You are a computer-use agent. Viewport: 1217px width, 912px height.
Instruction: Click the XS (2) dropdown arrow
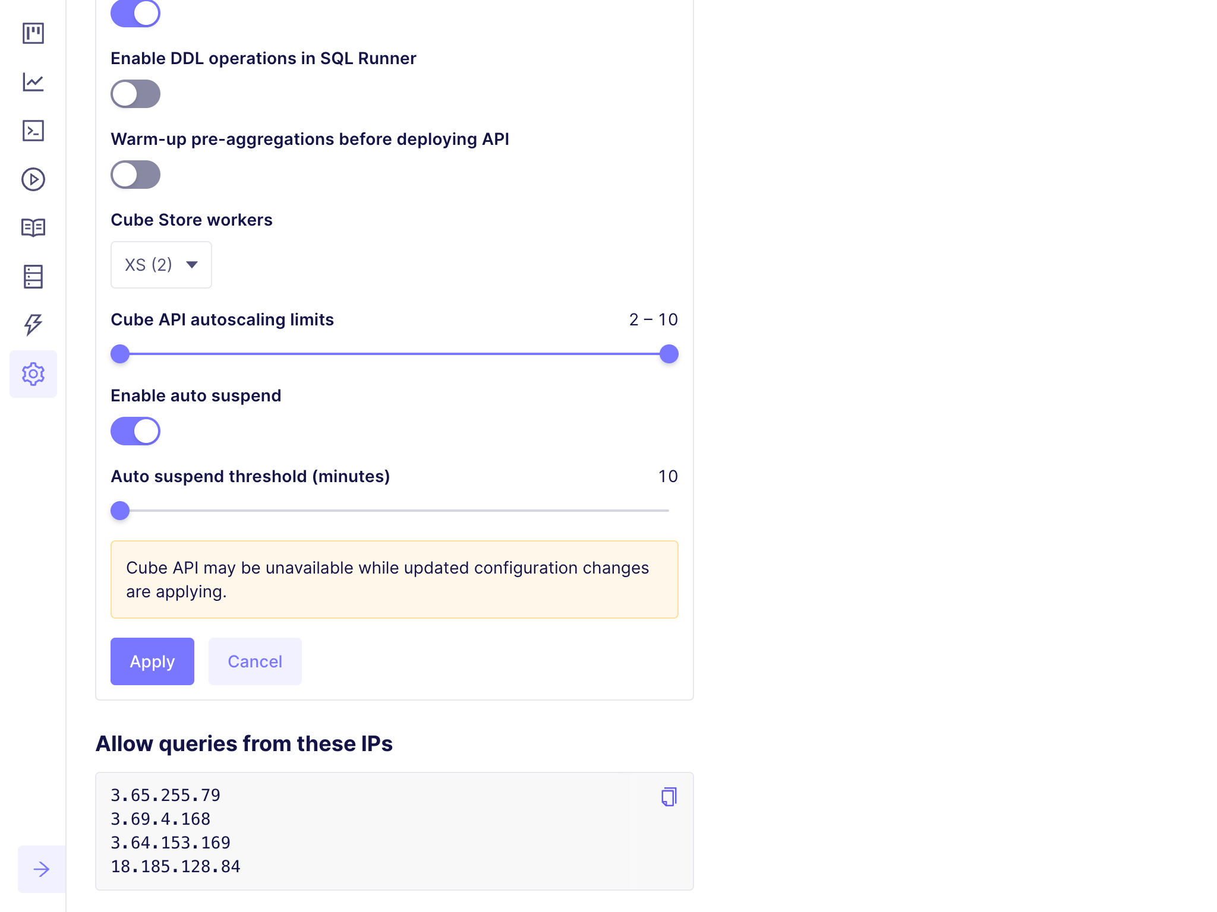click(x=192, y=265)
